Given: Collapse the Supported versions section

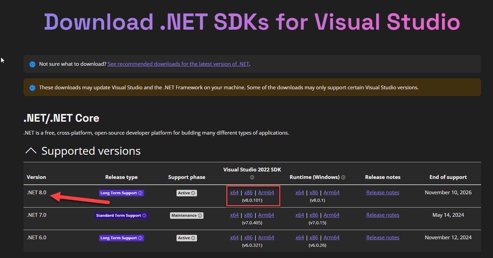Looking at the screenshot, I should coord(31,151).
